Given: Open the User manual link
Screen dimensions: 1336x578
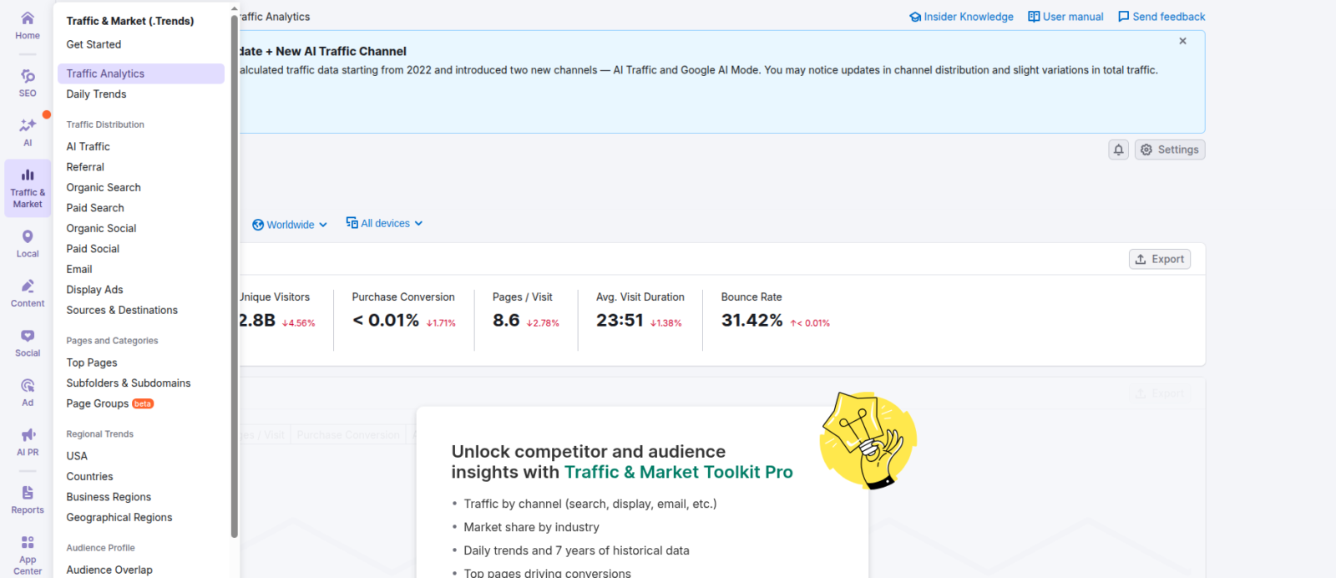Looking at the screenshot, I should pos(1065,17).
